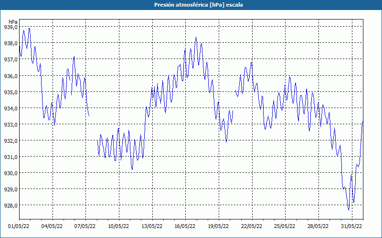Viewport: 382px width, 238px height.
Task: Select the 931,0 y-axis label
Action: (x=11, y=157)
